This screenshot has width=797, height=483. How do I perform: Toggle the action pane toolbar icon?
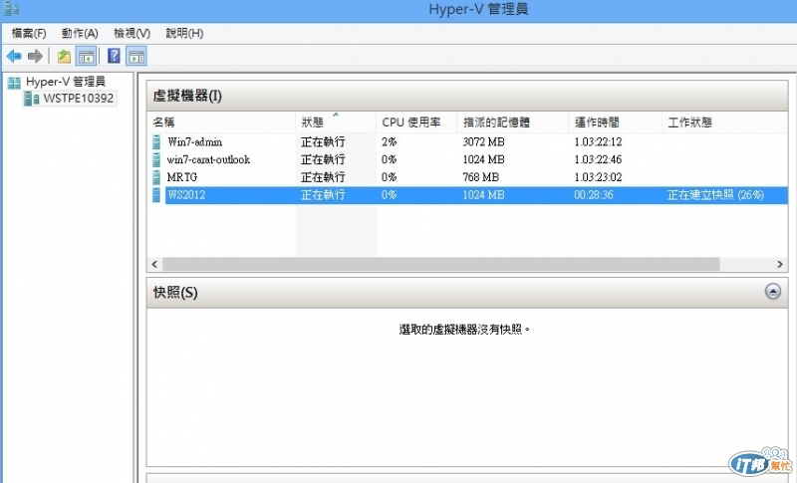pos(136,56)
